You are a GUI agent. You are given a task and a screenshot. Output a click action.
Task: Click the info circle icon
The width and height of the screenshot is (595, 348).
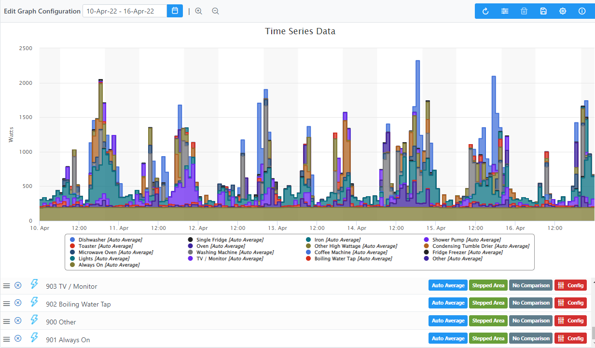(x=582, y=11)
